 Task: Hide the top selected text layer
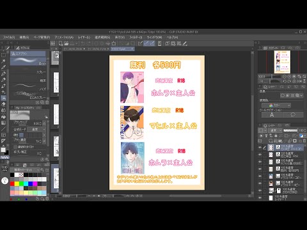point(260,148)
